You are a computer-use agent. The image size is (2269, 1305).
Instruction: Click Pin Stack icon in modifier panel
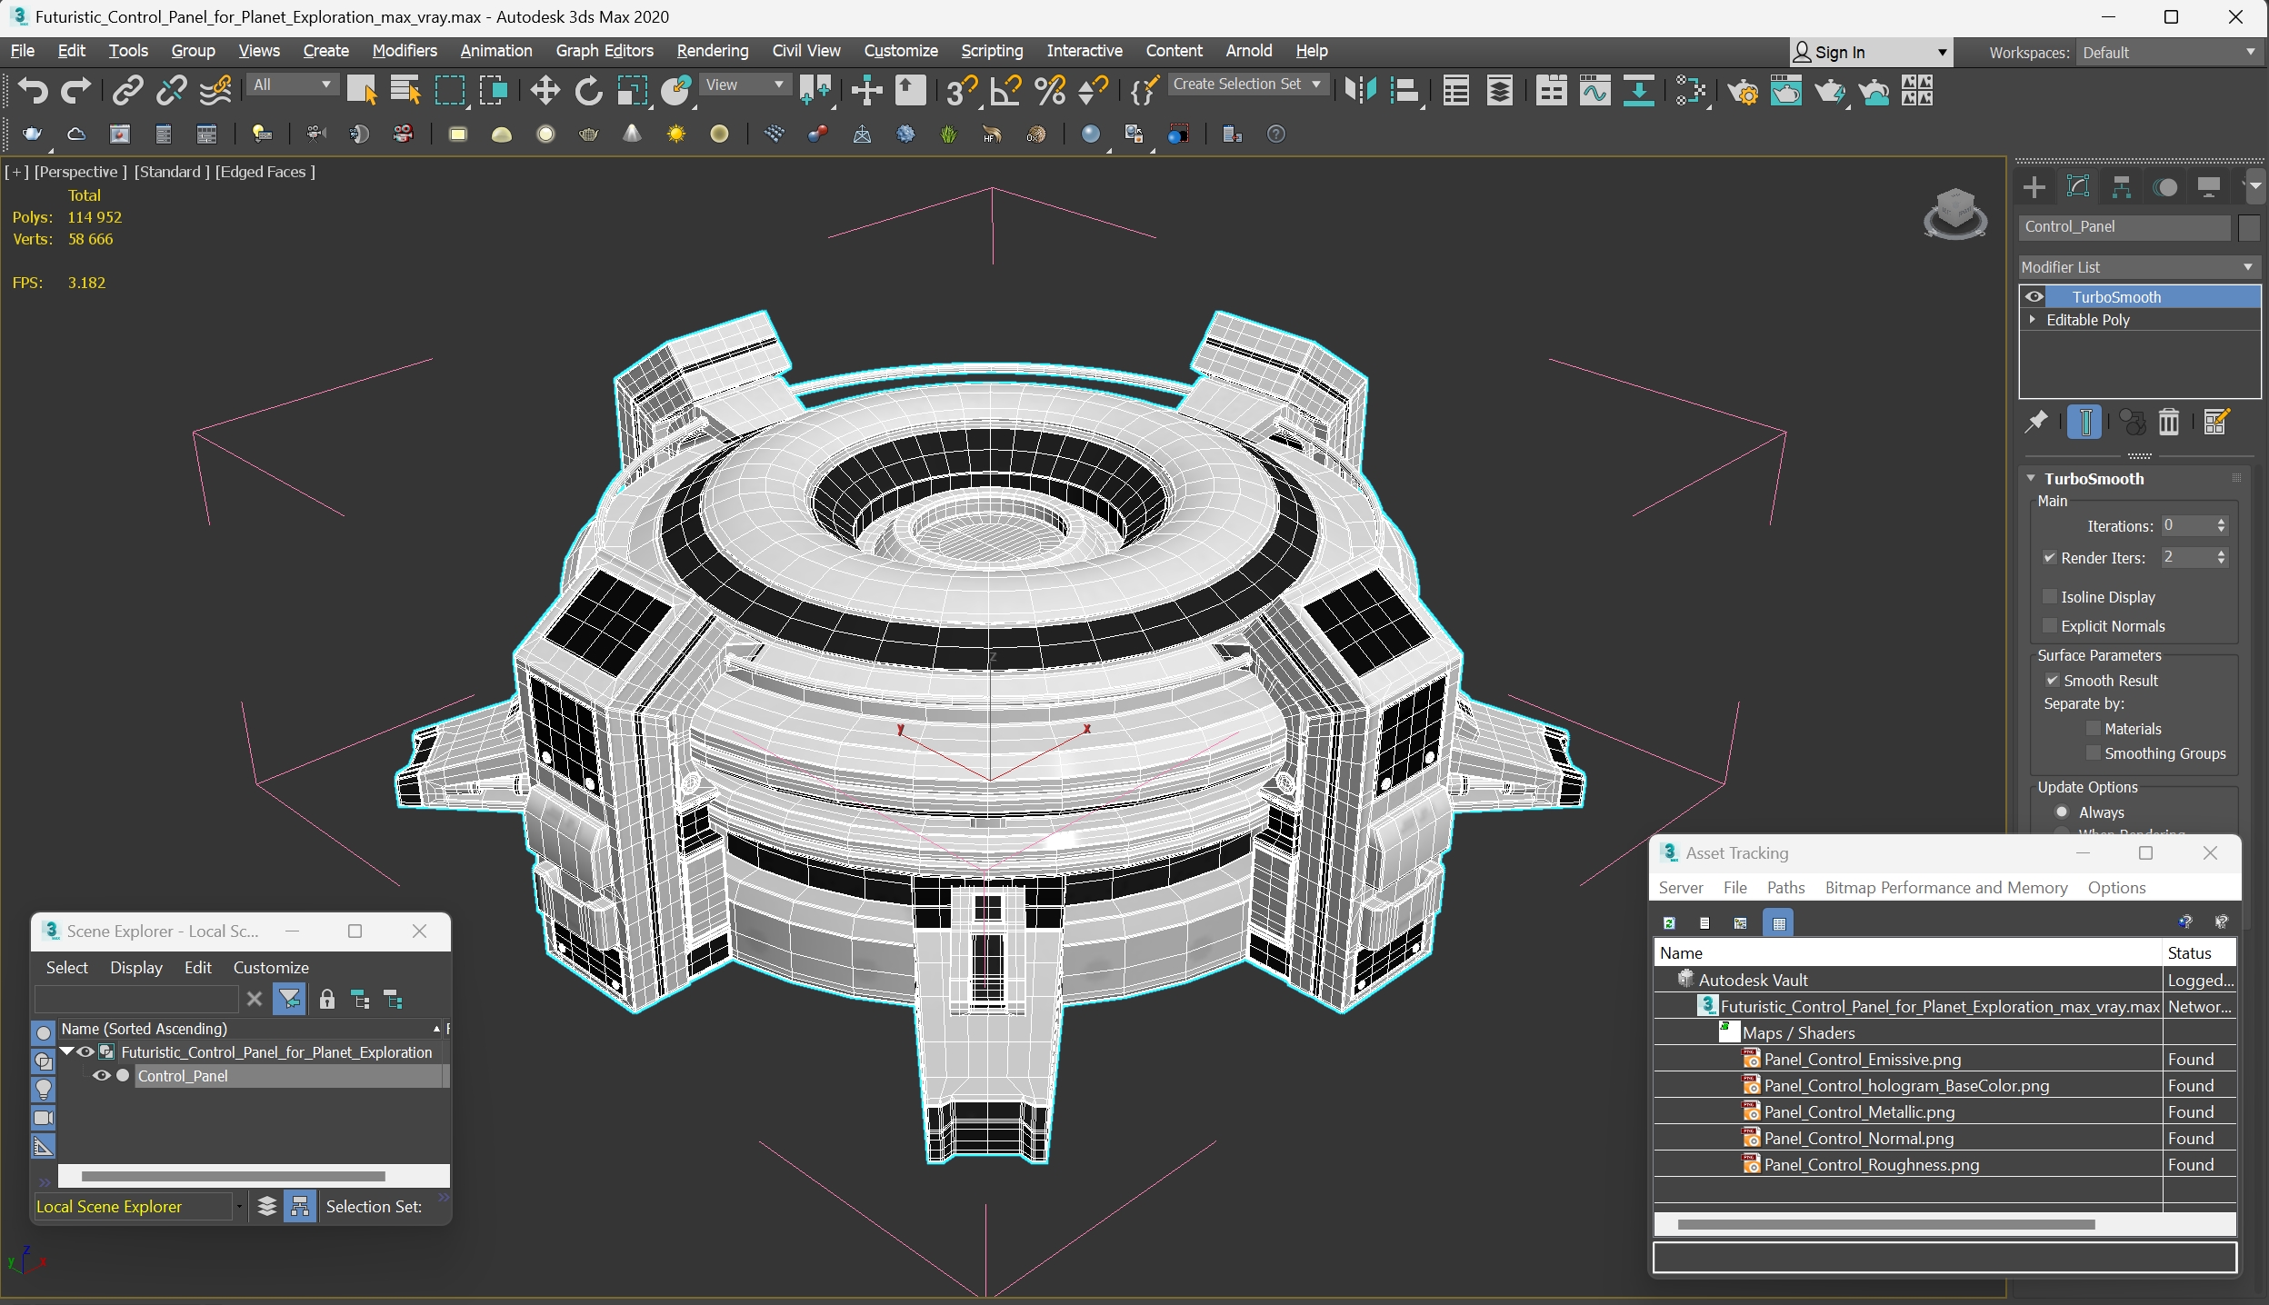[x=2036, y=422]
